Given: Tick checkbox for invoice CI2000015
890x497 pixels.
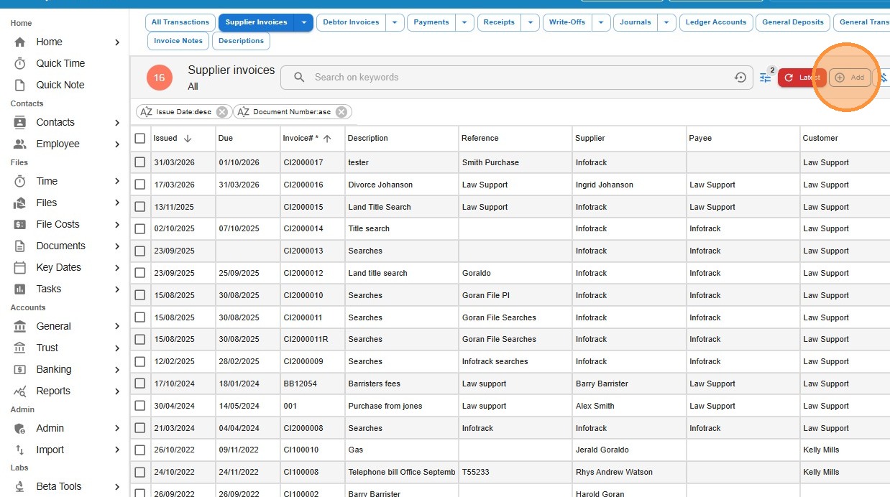Looking at the screenshot, I should [140, 208].
